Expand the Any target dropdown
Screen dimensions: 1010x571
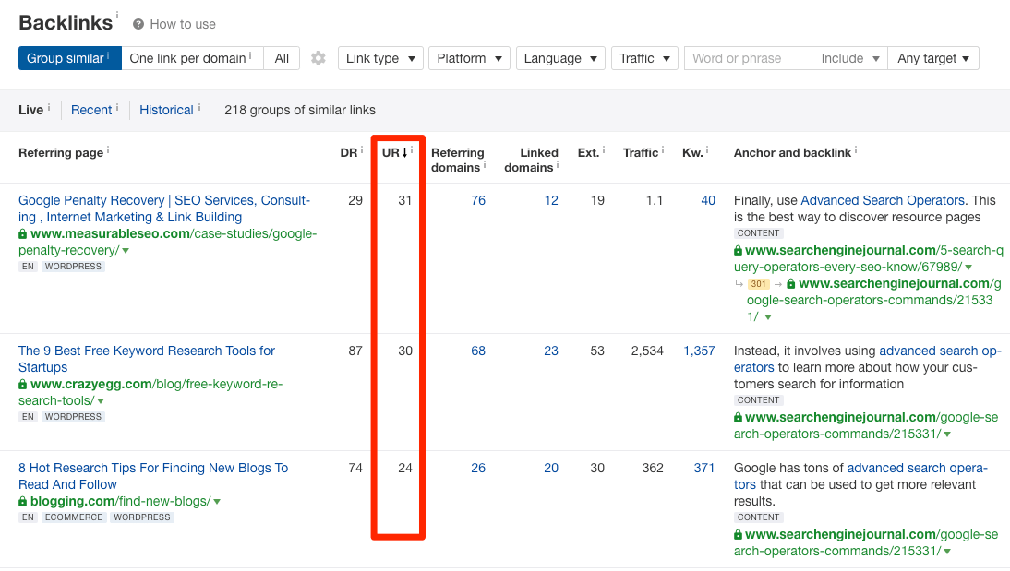[933, 57]
